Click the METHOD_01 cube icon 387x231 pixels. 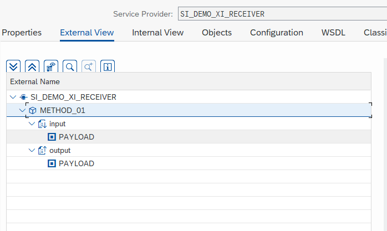[32, 110]
